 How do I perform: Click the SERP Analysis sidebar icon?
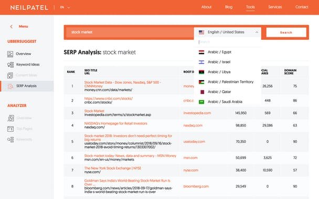coord(10,86)
